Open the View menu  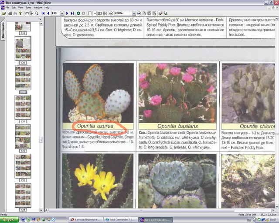coord(20,7)
